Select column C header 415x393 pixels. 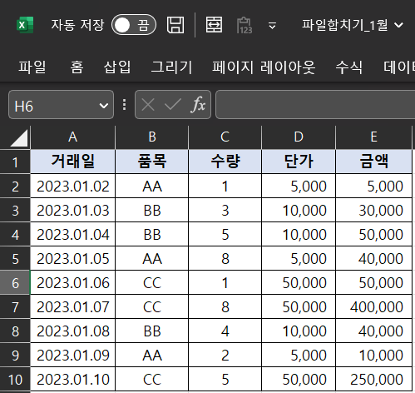click(x=225, y=137)
